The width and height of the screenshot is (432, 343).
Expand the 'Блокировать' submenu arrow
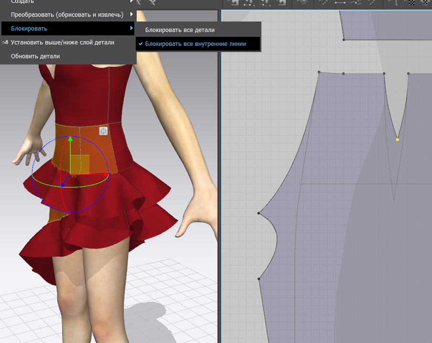click(131, 29)
